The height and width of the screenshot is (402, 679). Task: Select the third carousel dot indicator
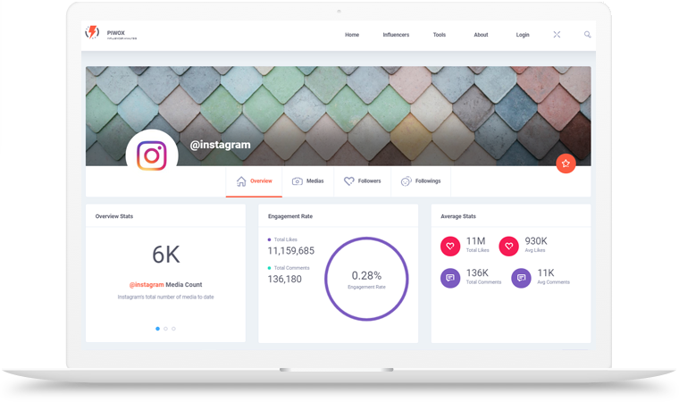[x=174, y=329]
